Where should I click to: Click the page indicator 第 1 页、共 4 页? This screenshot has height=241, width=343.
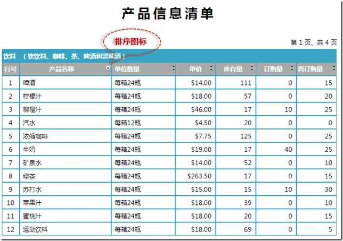tap(314, 42)
